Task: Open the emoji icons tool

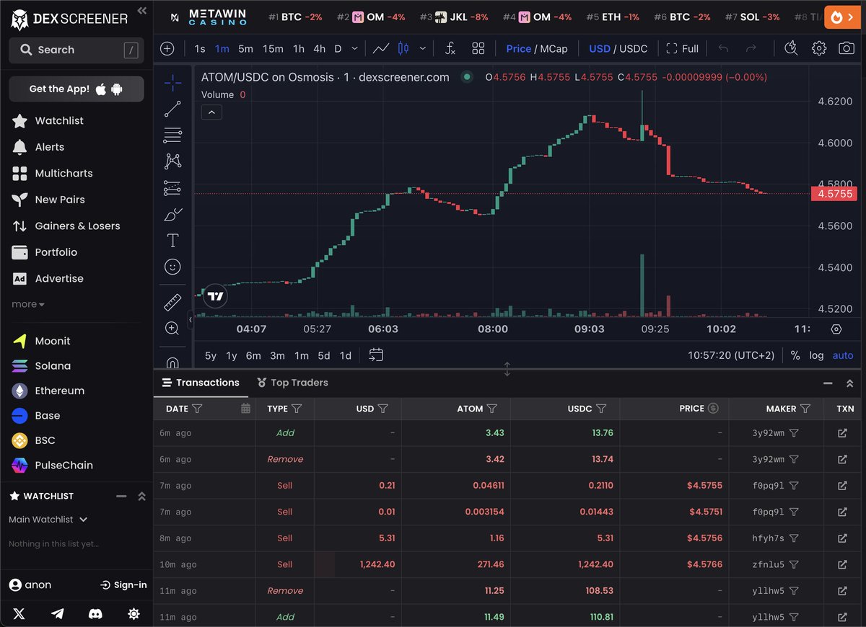Action: [x=172, y=267]
